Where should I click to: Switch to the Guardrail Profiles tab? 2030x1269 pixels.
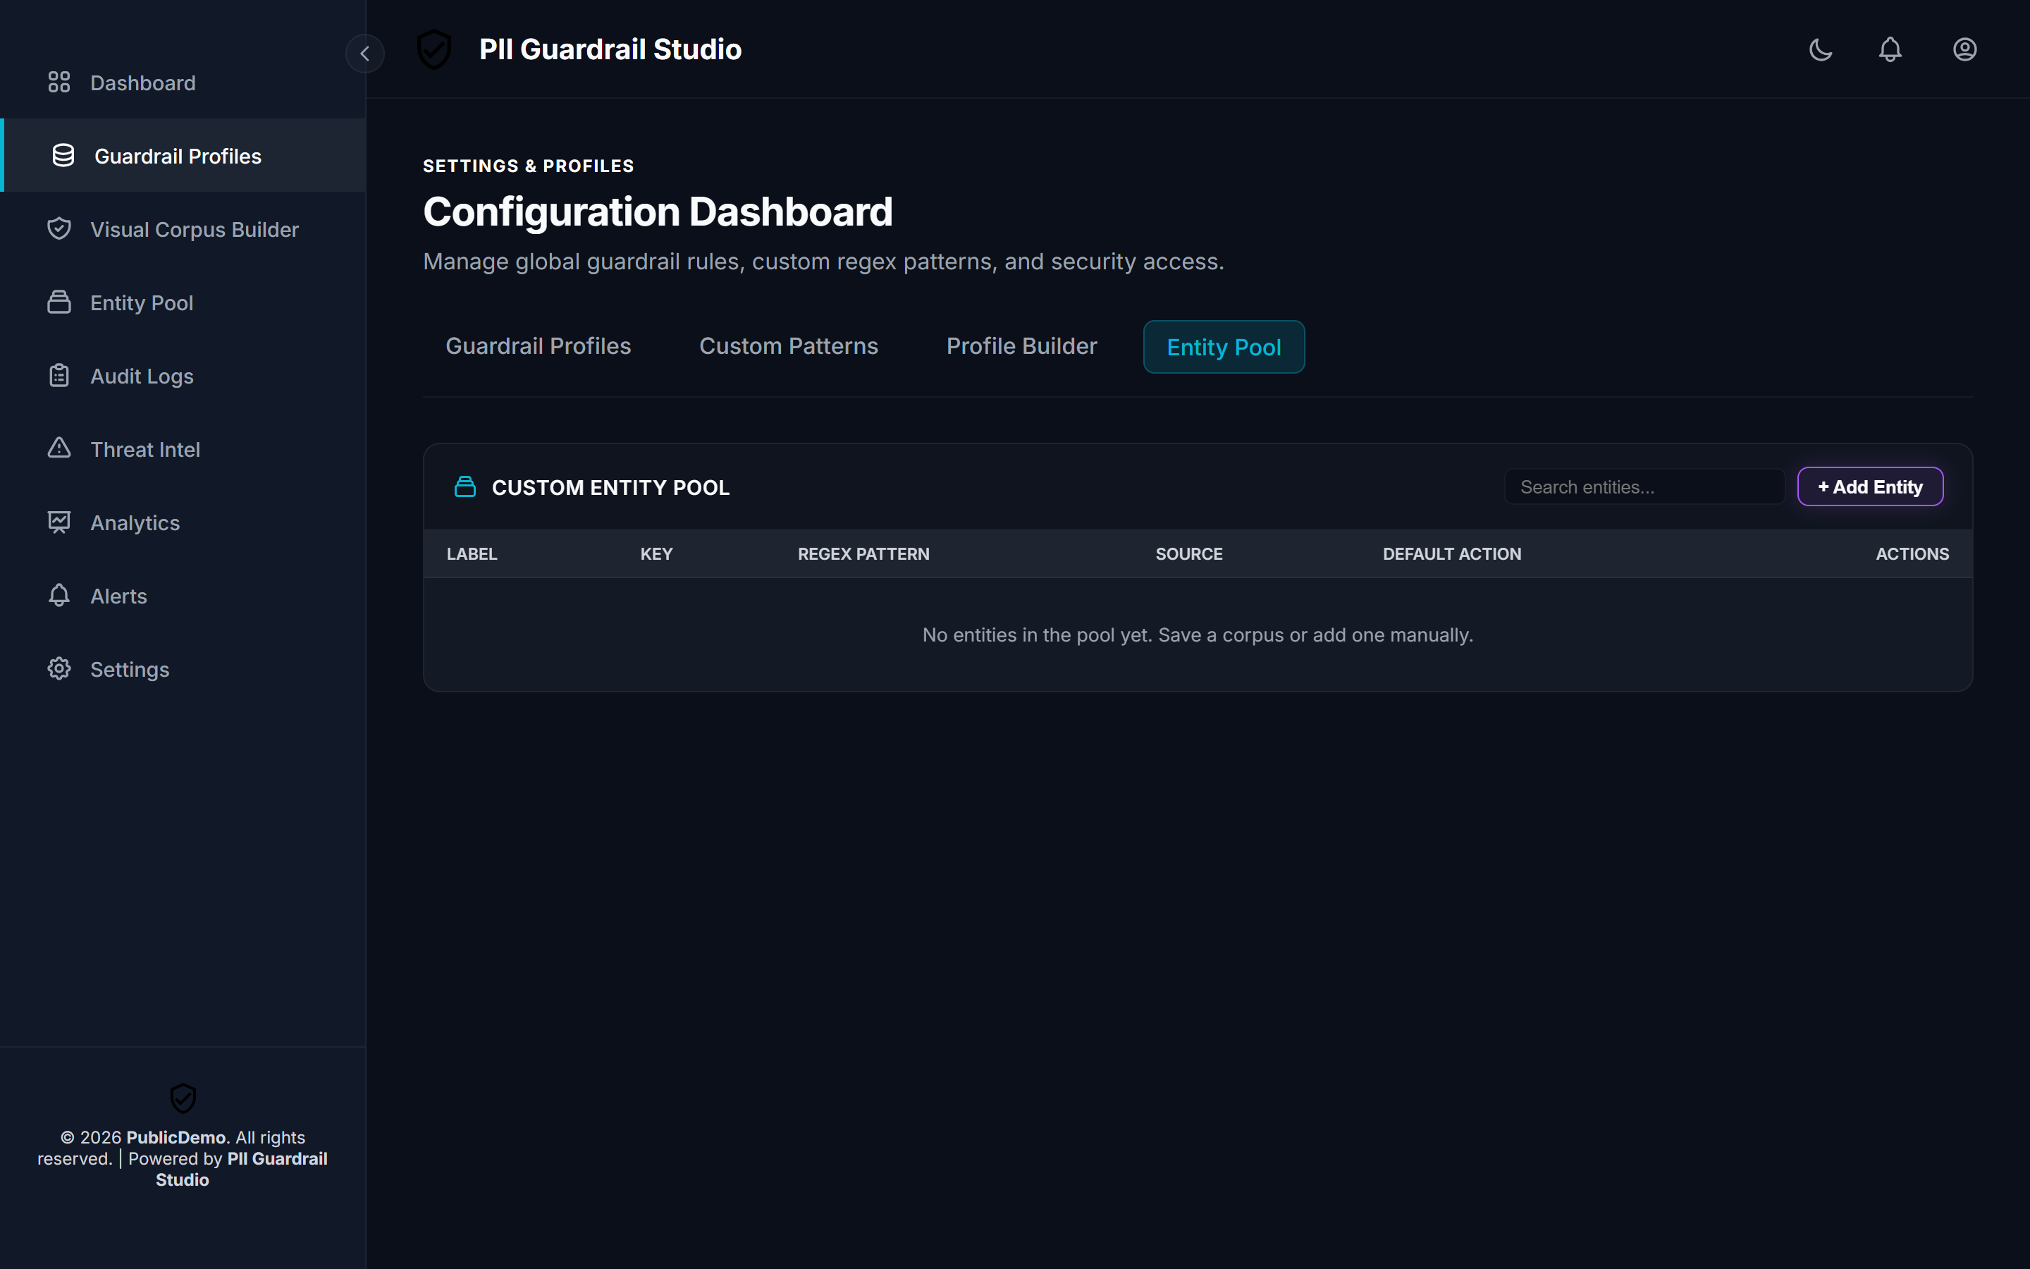click(538, 345)
